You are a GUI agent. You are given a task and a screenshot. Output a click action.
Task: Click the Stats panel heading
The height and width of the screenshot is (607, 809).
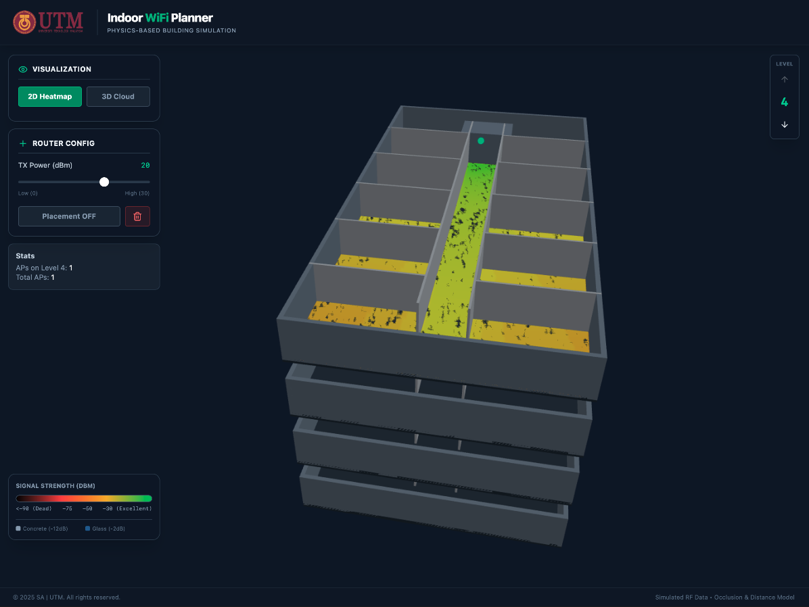(25, 256)
